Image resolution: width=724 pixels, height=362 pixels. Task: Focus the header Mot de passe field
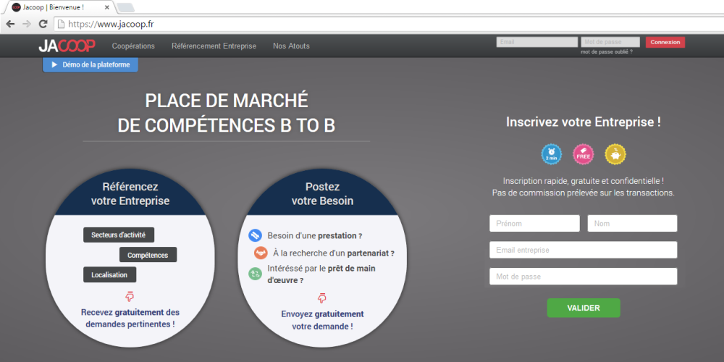pos(610,42)
